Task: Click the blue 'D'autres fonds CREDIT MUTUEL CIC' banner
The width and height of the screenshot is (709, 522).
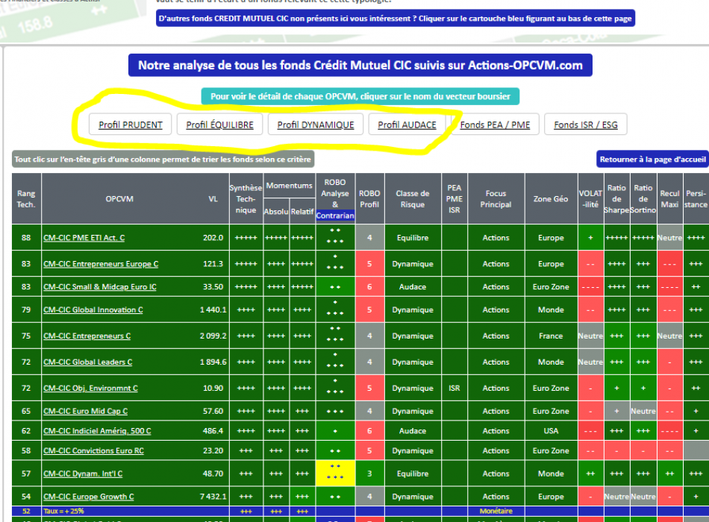Action: 396,19
